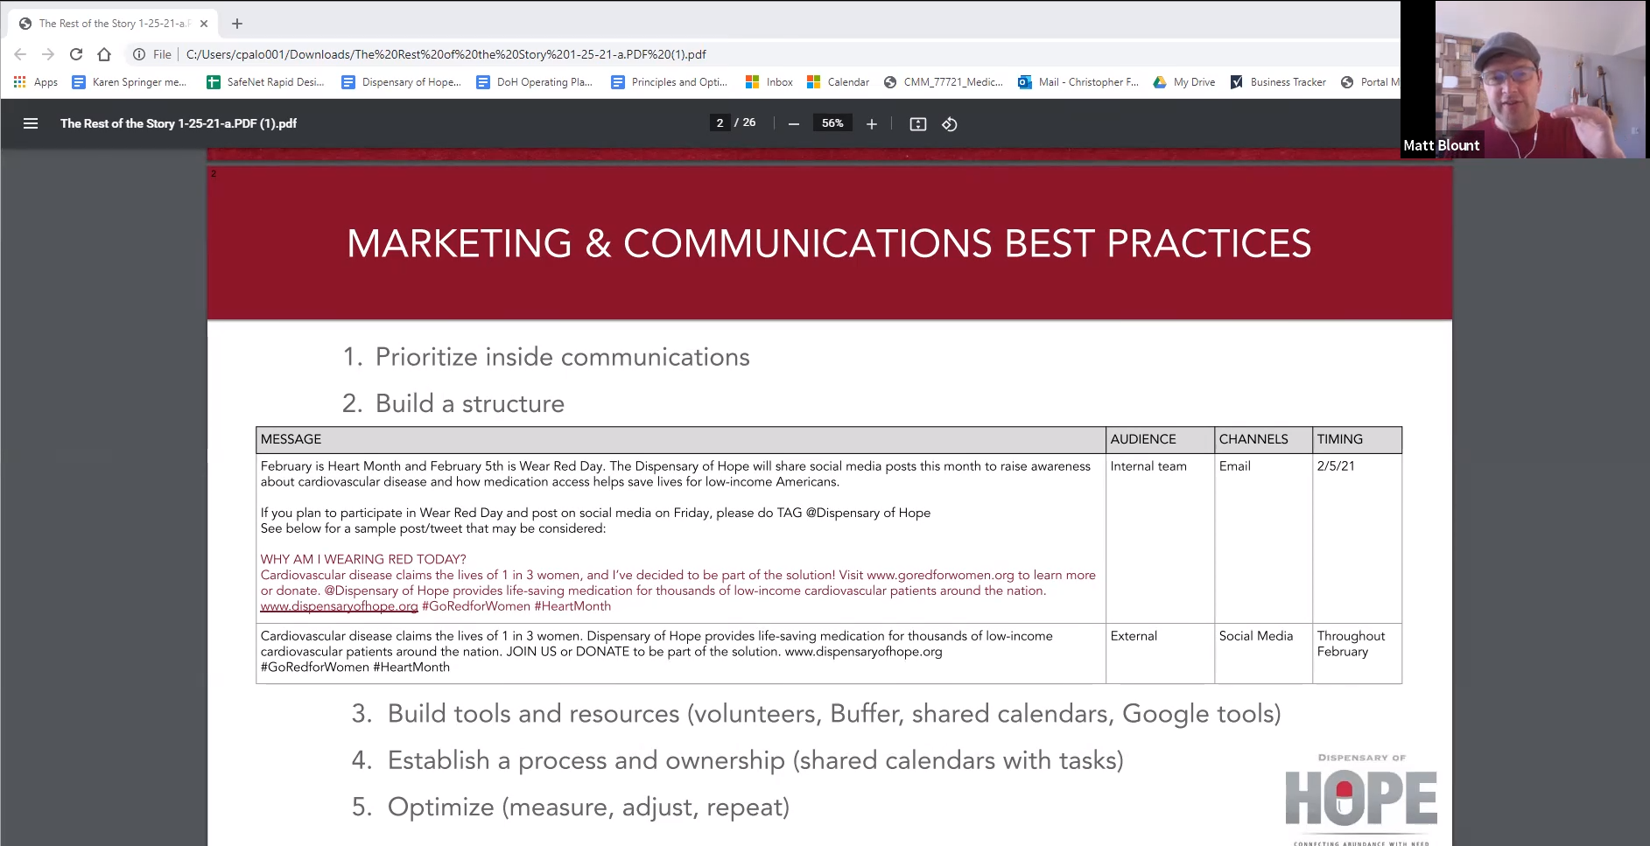Click the 56% zoom level field
1650x846 pixels.
(x=832, y=123)
